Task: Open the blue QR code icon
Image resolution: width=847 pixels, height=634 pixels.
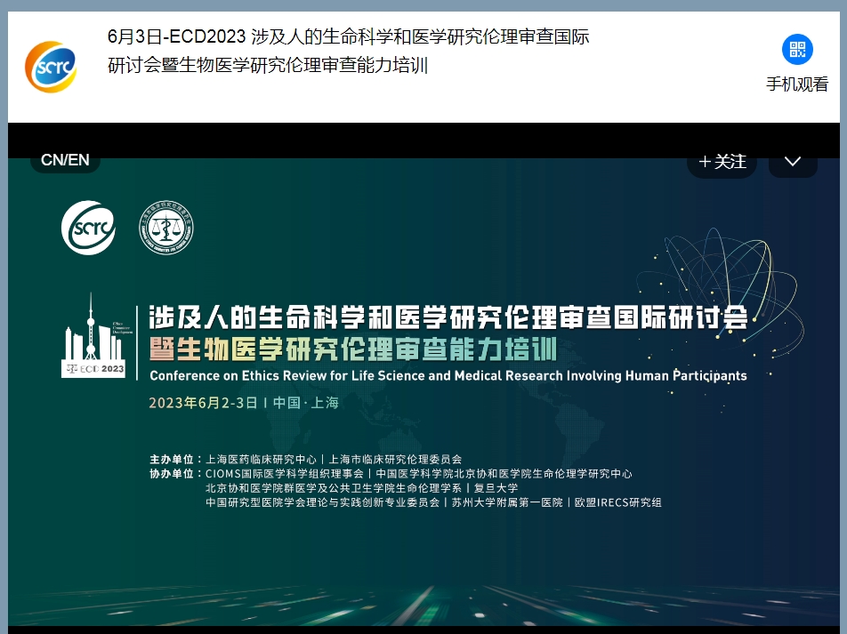Action: tap(797, 50)
